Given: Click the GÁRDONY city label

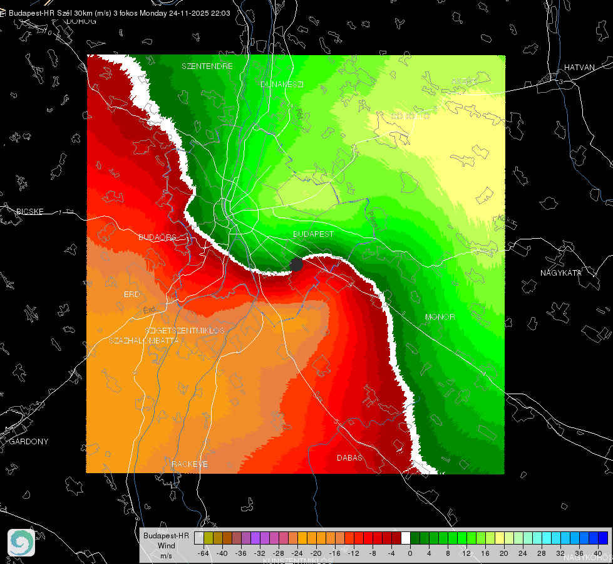Looking at the screenshot, I should tap(29, 442).
